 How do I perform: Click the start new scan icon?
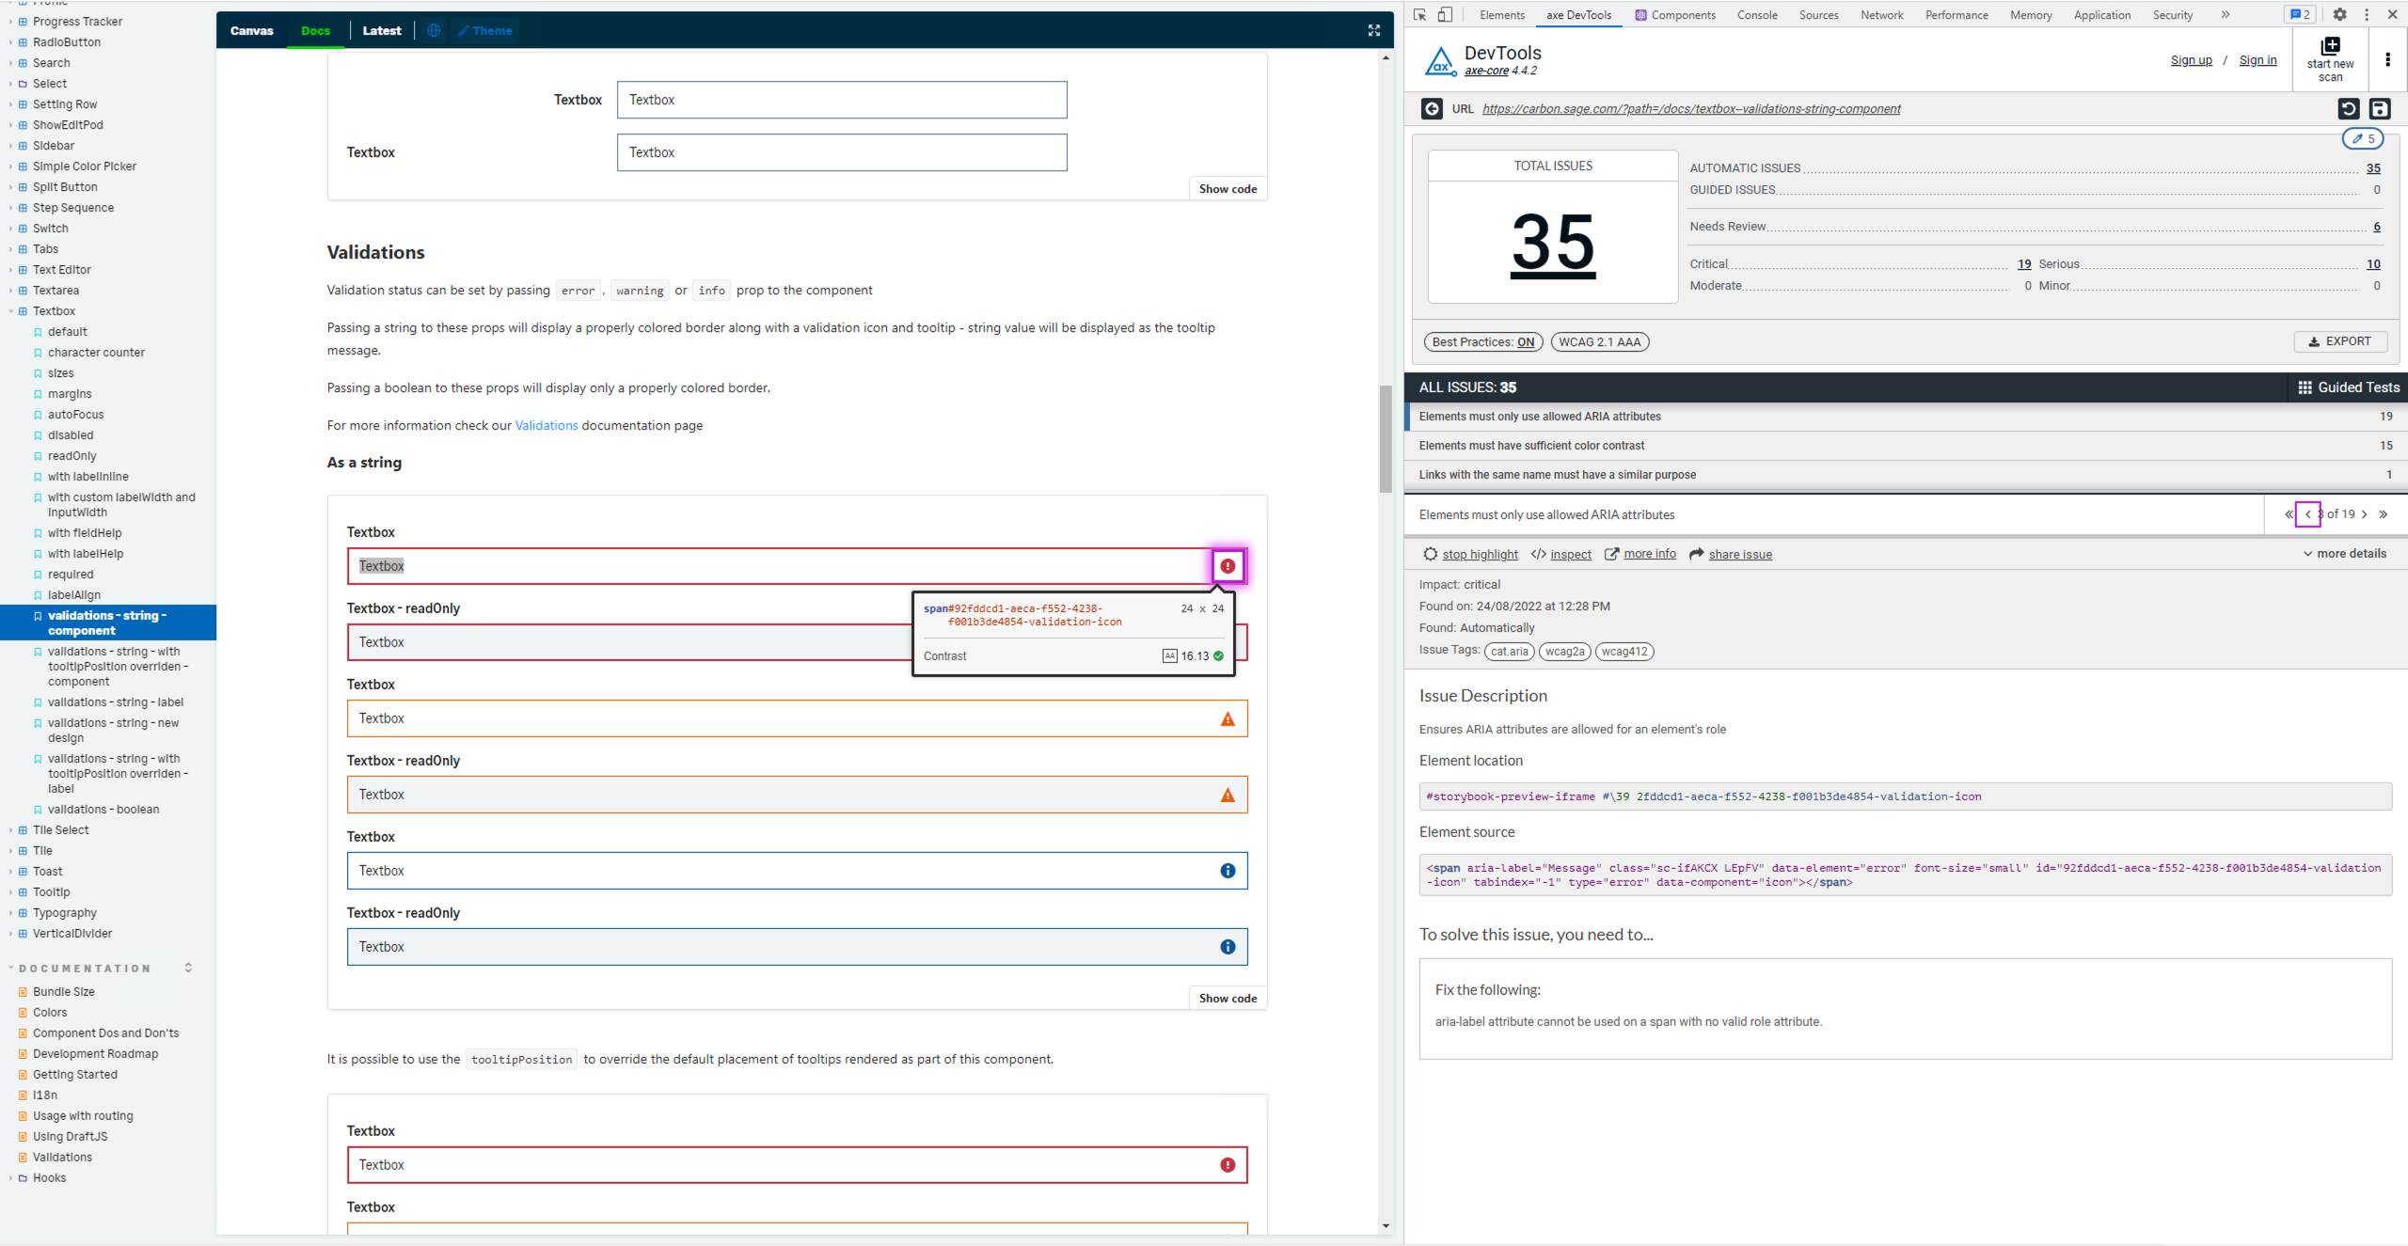pyautogui.click(x=2330, y=47)
